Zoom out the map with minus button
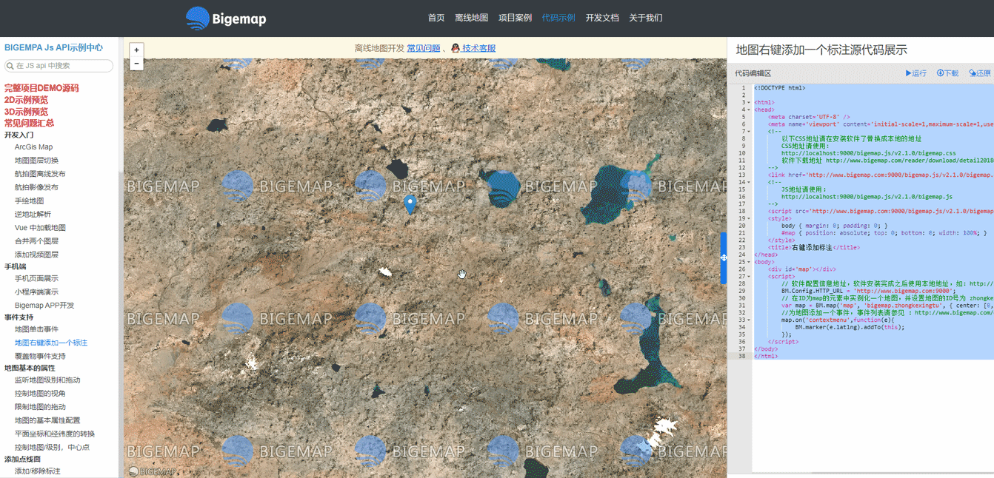 [x=136, y=64]
